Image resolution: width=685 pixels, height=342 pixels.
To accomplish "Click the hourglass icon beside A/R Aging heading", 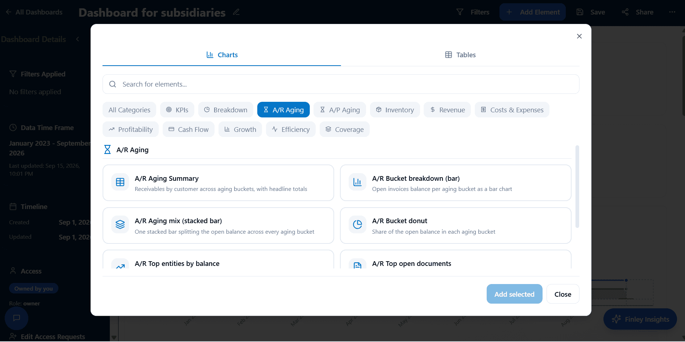I will pyautogui.click(x=107, y=150).
